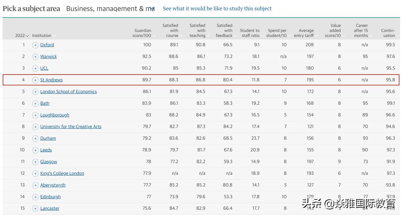Screen dimensions: 402x215
Task: Open the UCL institution link
Action: [44, 68]
